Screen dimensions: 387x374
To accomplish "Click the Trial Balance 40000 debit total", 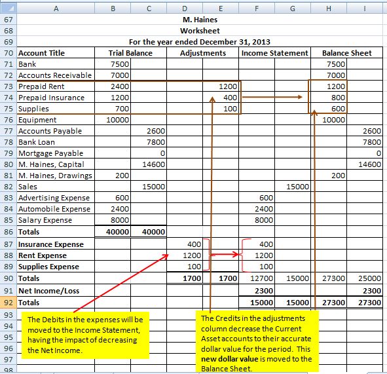I will coord(113,232).
